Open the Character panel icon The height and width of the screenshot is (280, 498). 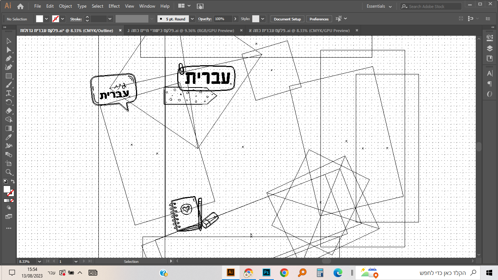click(490, 73)
